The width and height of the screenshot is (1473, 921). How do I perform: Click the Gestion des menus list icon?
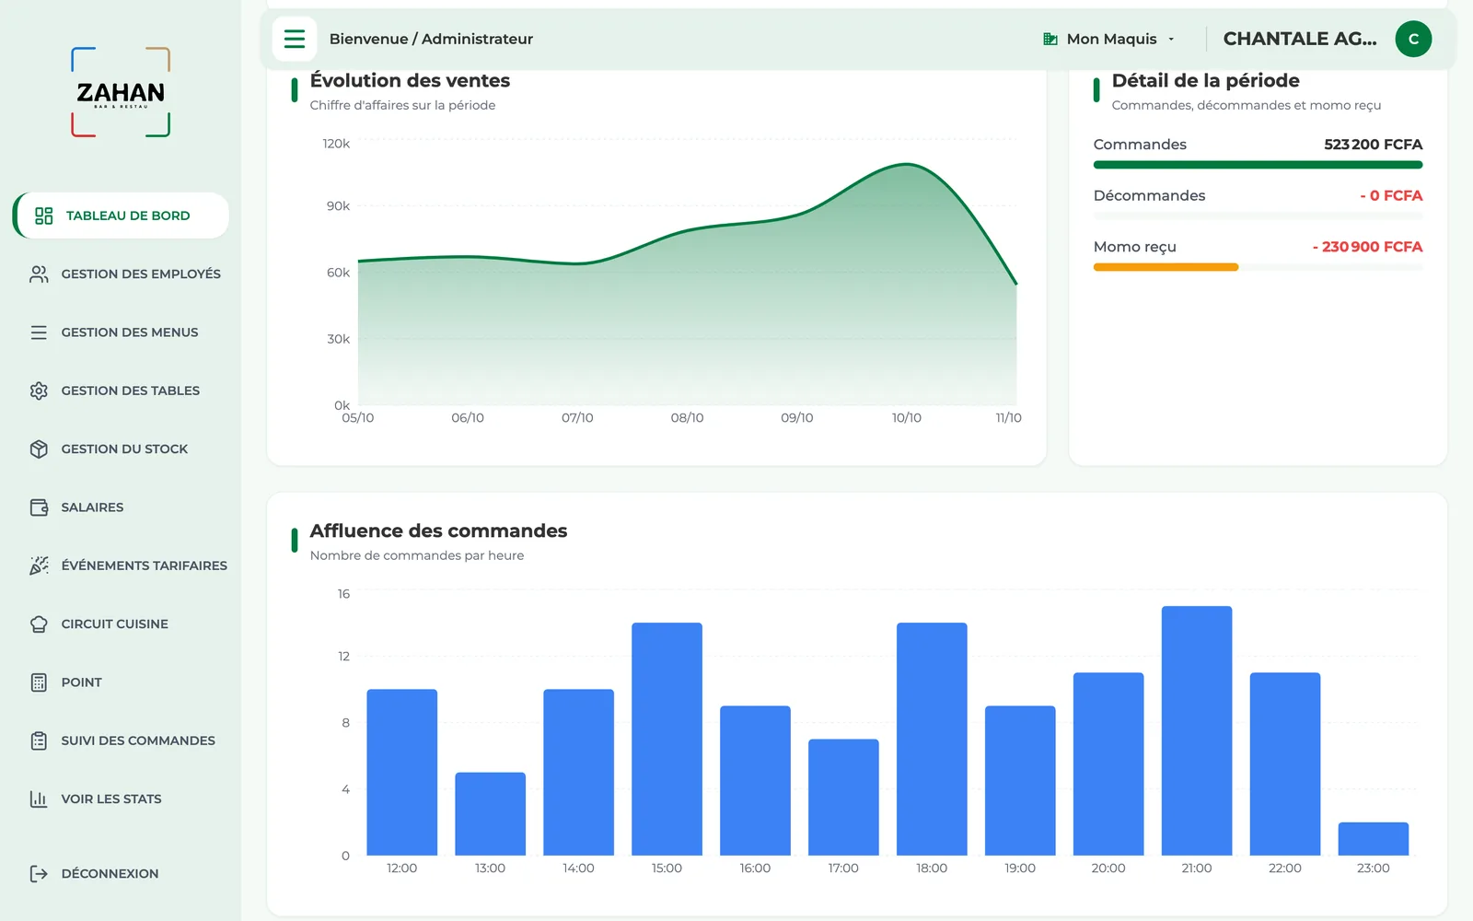[x=39, y=332]
